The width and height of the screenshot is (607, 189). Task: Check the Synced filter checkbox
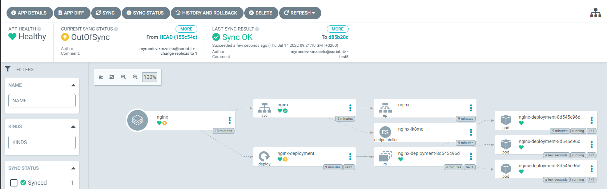click(14, 182)
